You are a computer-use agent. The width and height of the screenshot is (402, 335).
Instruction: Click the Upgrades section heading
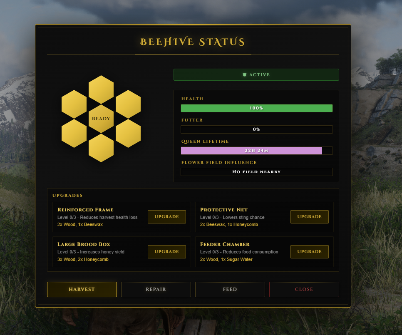(x=67, y=195)
